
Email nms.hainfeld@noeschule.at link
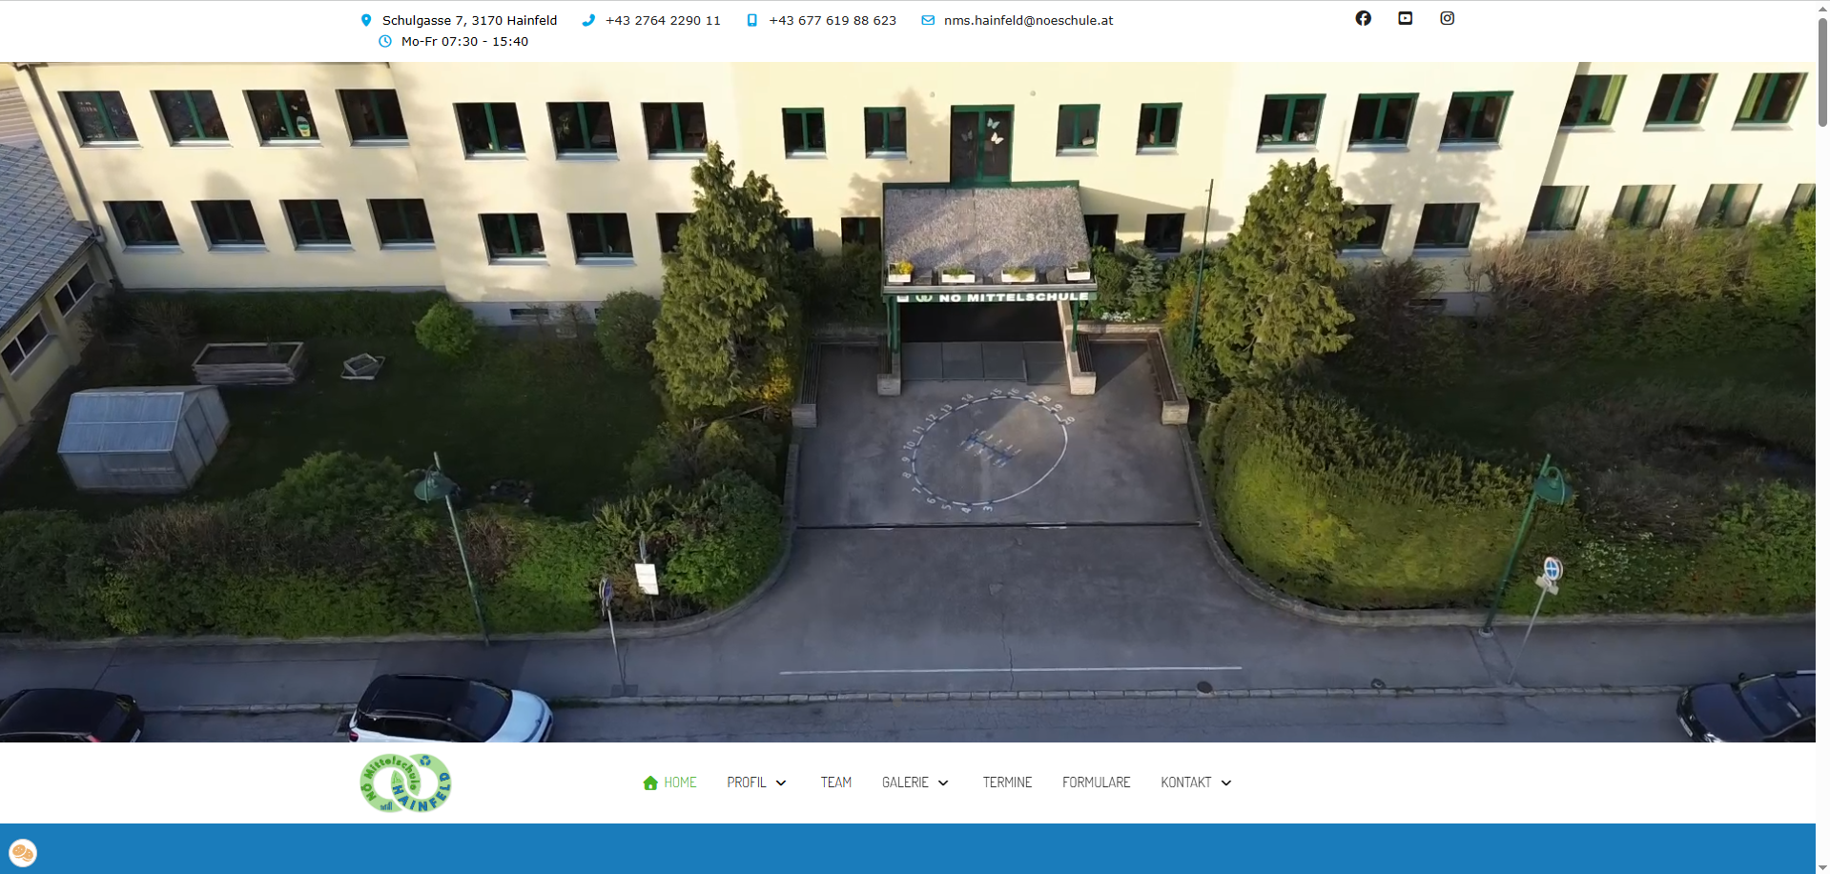[1028, 20]
